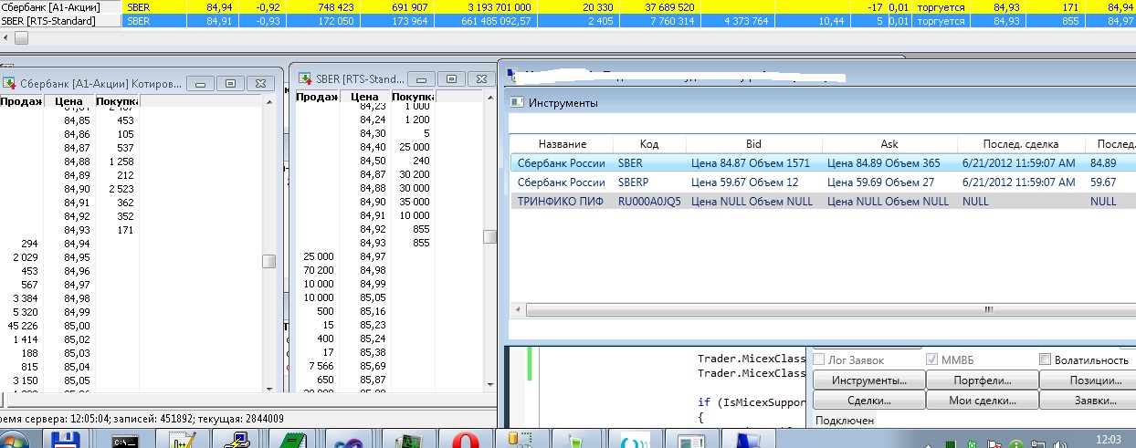Open the Портфели... window
Image resolution: width=1136 pixels, height=448 pixels.
tap(982, 380)
